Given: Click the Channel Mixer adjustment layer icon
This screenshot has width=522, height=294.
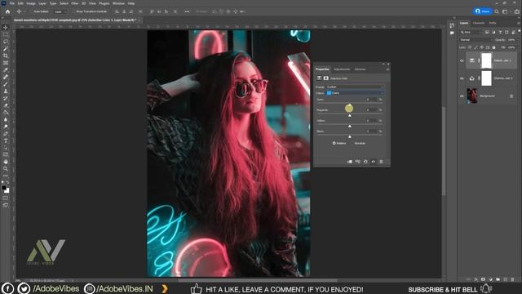Looking at the screenshot, I should pos(471,78).
